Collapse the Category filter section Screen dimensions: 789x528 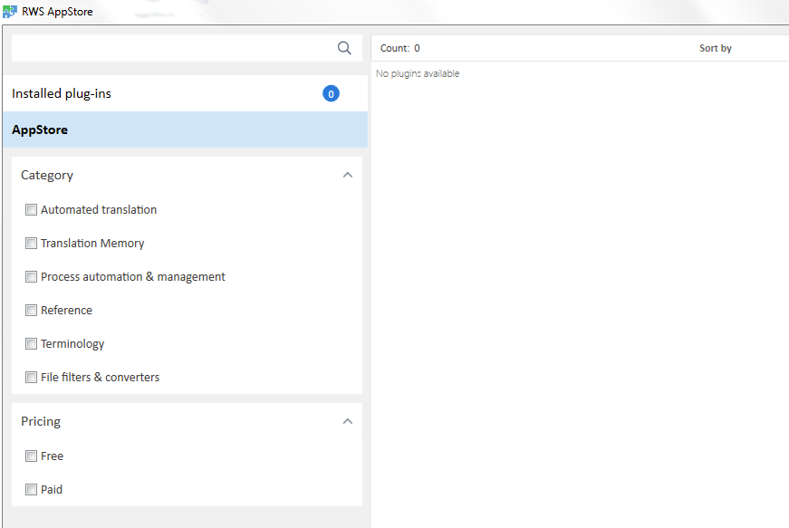click(347, 175)
